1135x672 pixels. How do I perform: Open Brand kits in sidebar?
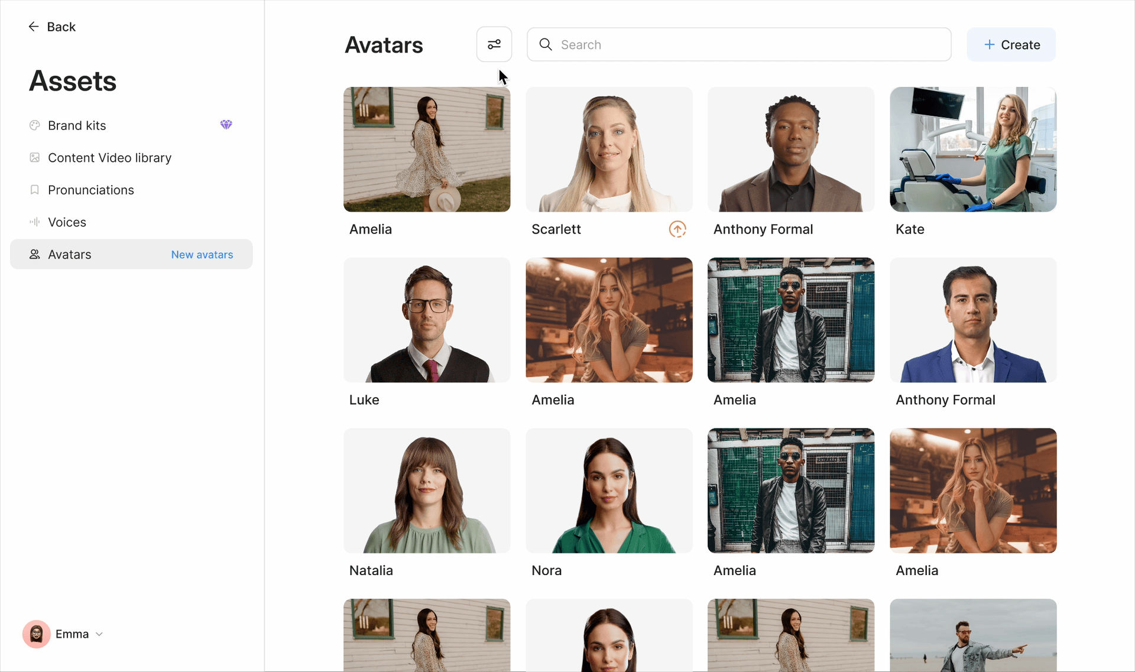(x=77, y=125)
